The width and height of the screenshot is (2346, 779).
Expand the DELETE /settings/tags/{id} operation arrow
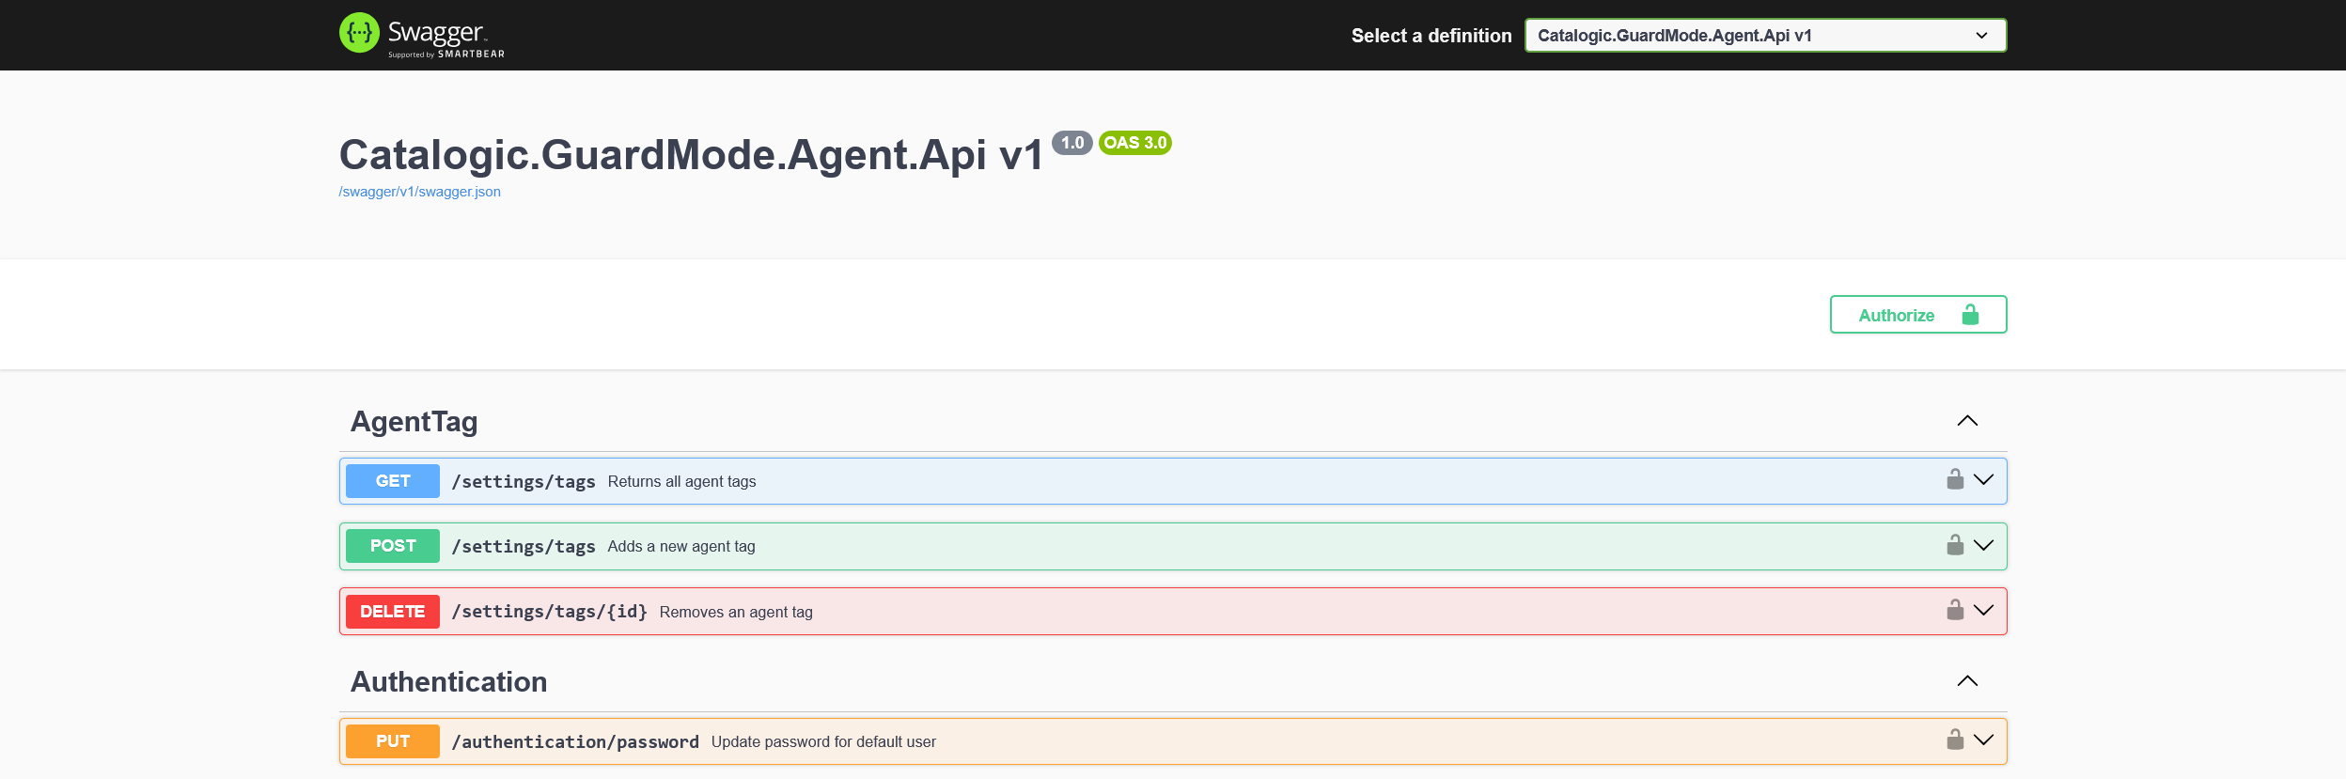click(x=1983, y=611)
